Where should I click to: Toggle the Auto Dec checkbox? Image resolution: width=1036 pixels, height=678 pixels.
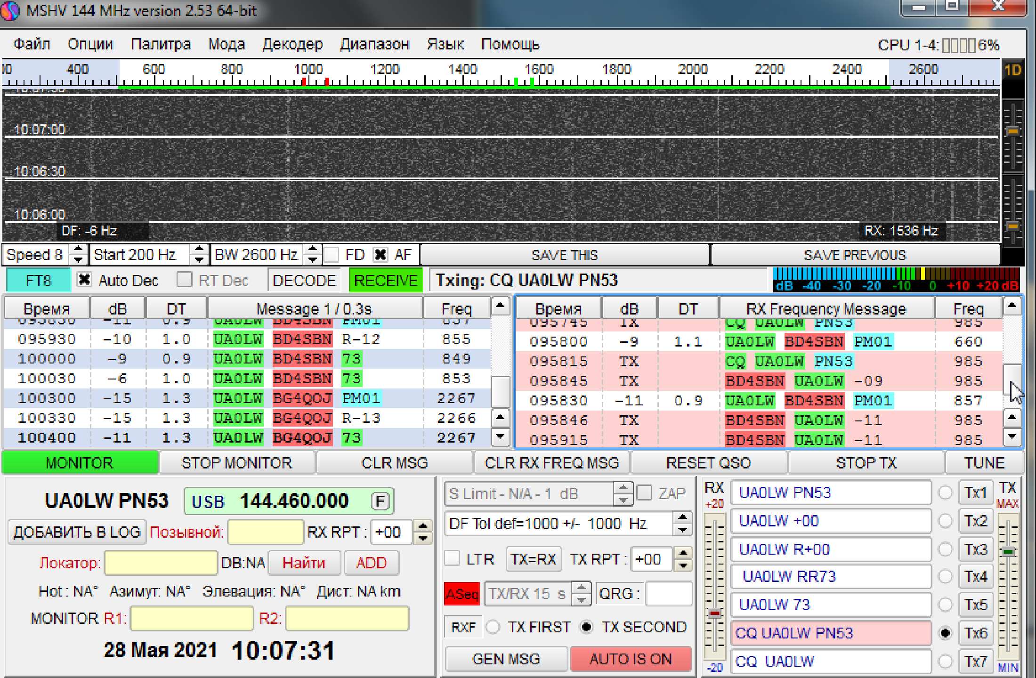[x=84, y=280]
